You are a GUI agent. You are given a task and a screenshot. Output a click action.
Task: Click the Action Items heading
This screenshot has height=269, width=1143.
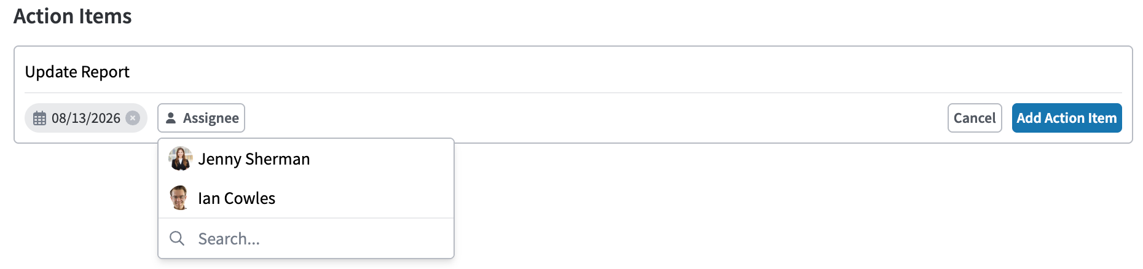coord(73,16)
